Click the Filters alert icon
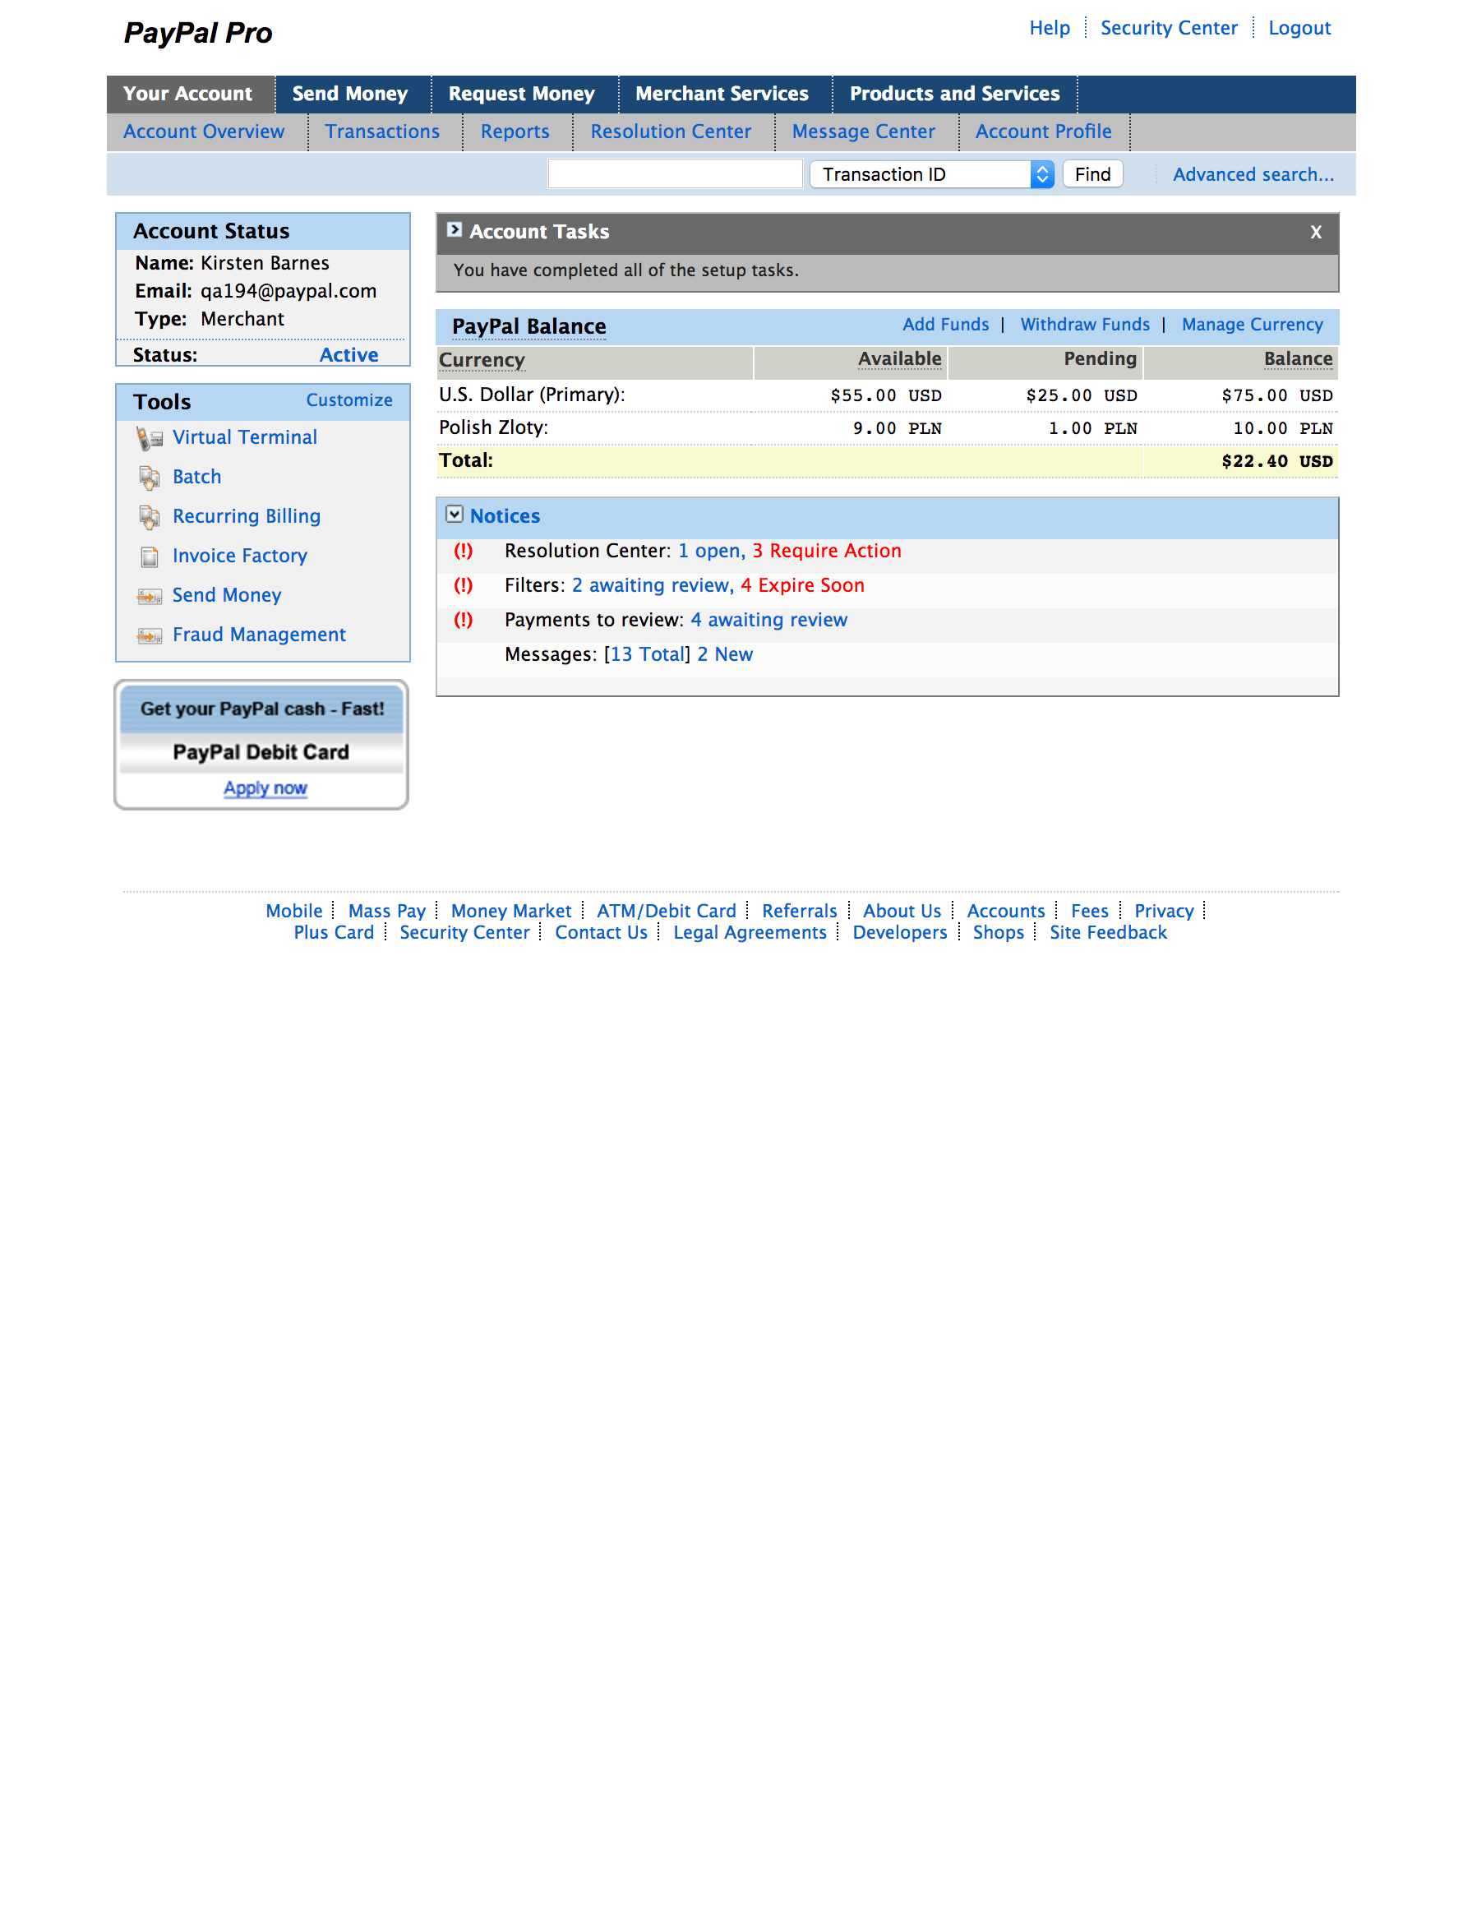The image size is (1463, 1907). pos(463,585)
